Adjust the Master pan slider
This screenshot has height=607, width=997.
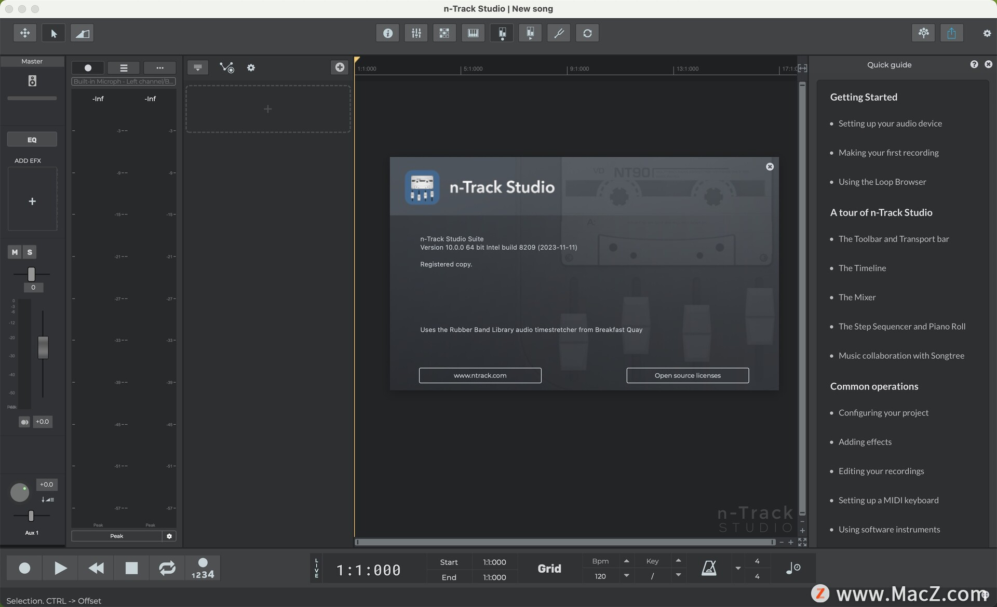click(31, 274)
